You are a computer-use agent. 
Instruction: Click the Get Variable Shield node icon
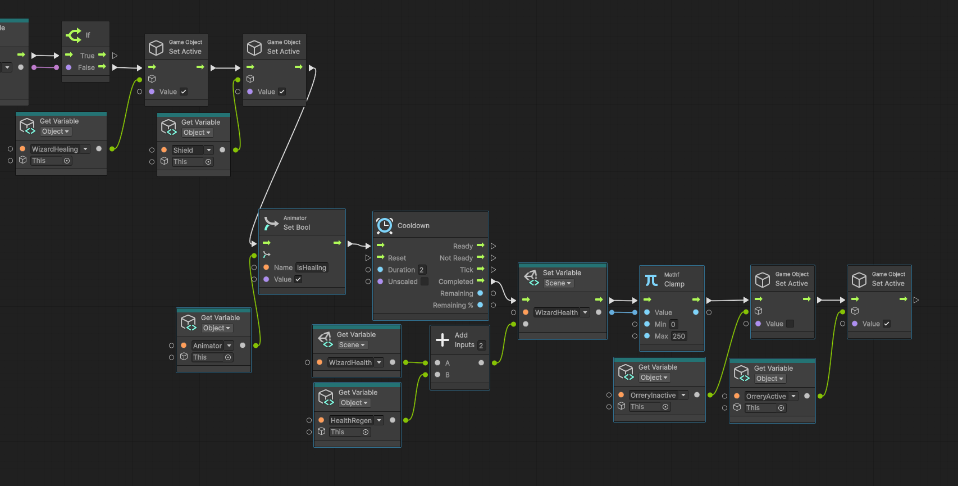point(169,127)
